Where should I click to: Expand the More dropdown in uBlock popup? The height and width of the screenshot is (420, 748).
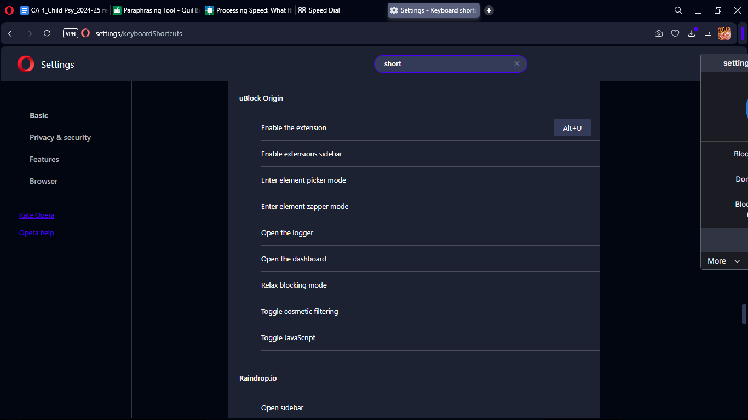pyautogui.click(x=723, y=261)
